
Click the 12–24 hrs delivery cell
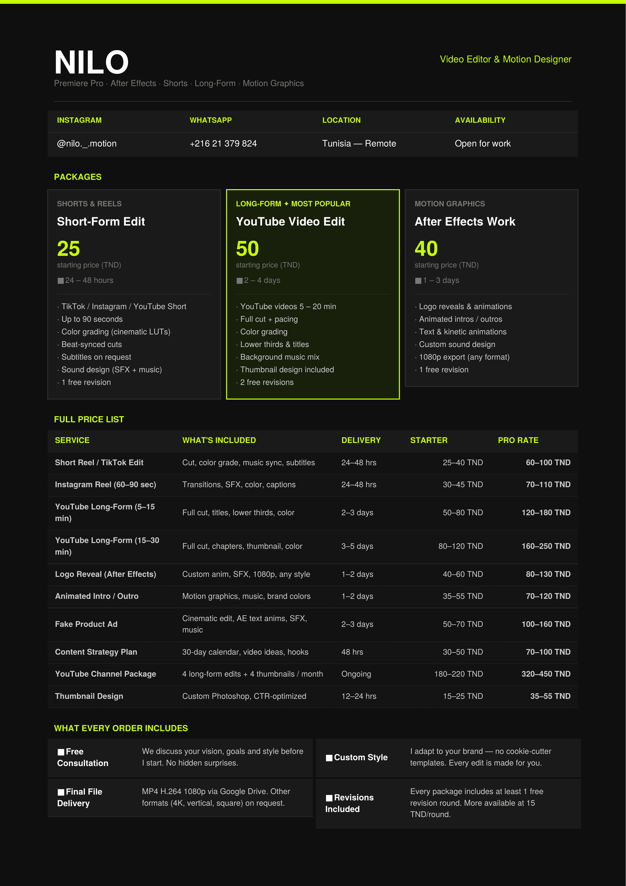(x=359, y=697)
